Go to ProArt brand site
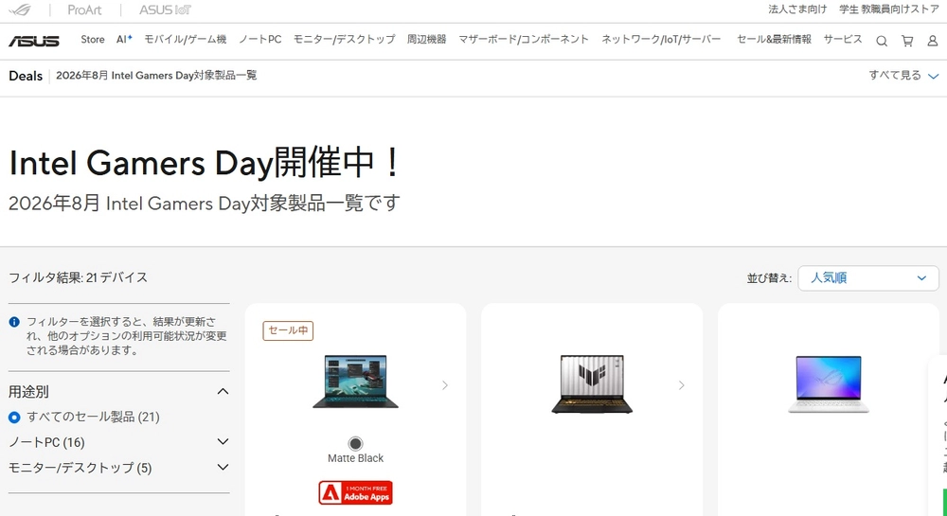The image size is (947, 516). (x=84, y=9)
